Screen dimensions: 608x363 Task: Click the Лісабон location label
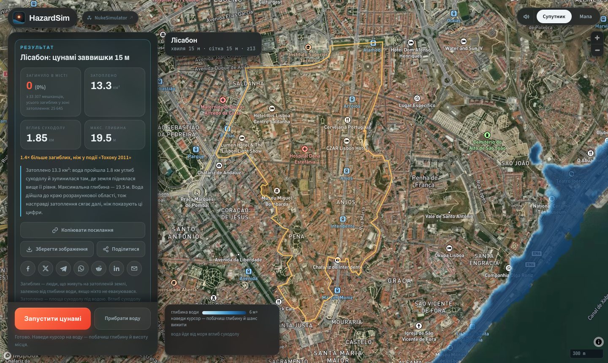tap(184, 40)
